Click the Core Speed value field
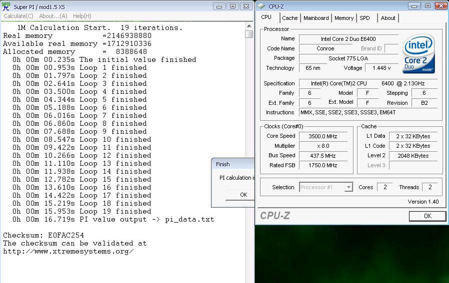This screenshot has height=283, width=449. (326, 136)
